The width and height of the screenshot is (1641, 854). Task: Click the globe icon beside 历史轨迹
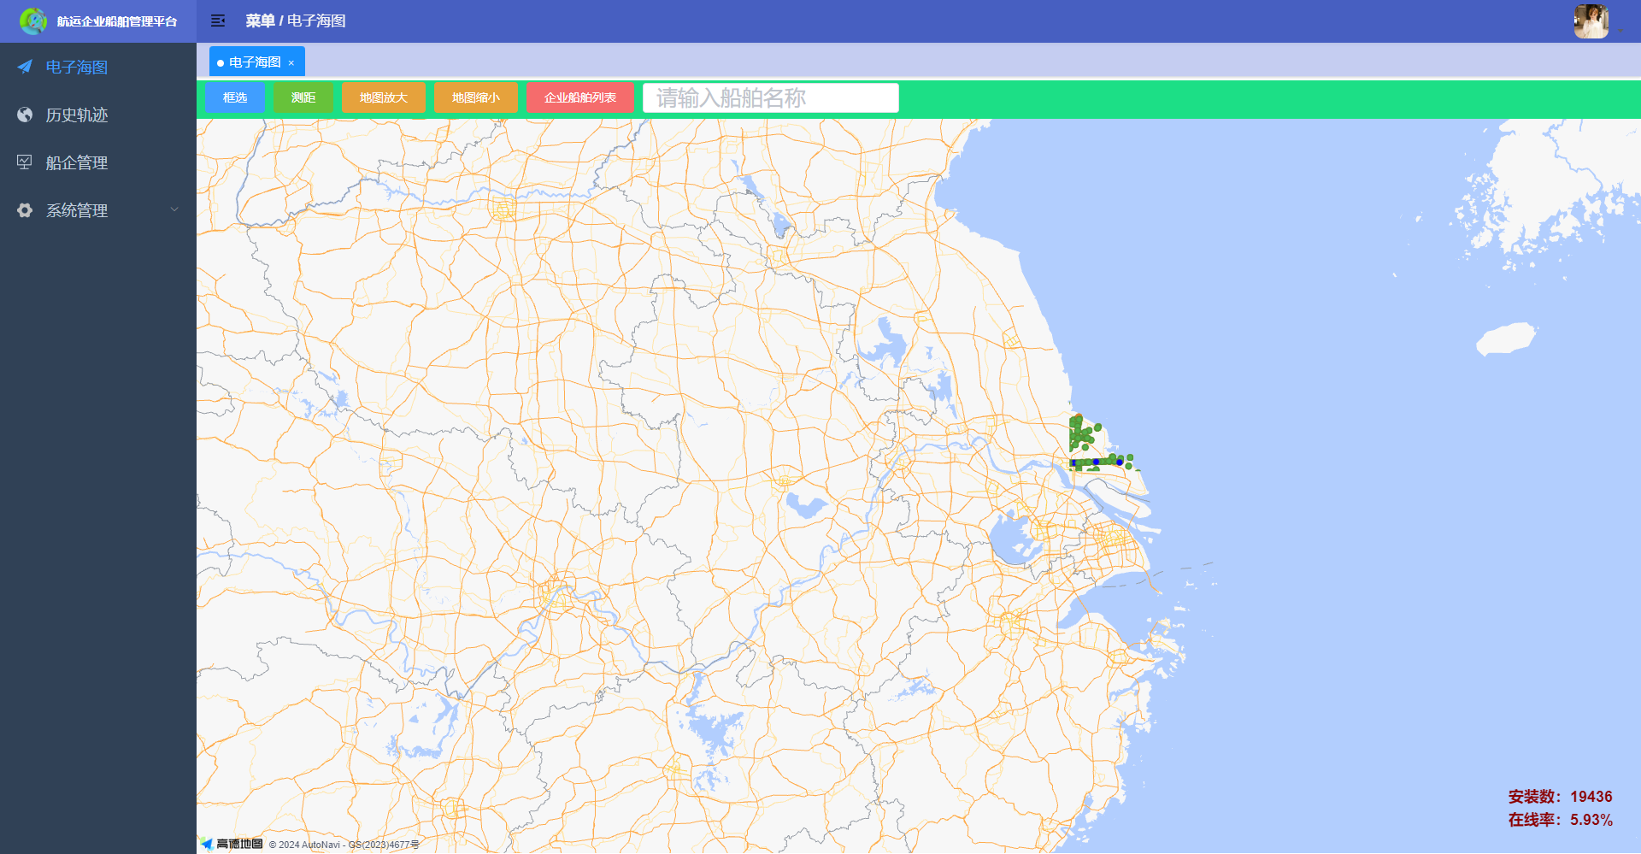(25, 115)
